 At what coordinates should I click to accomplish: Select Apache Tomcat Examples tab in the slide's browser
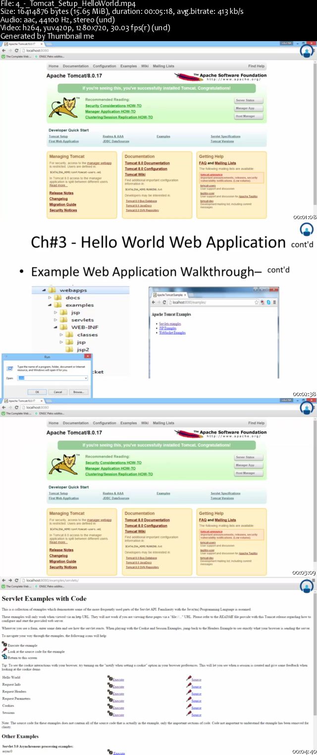pos(169,294)
